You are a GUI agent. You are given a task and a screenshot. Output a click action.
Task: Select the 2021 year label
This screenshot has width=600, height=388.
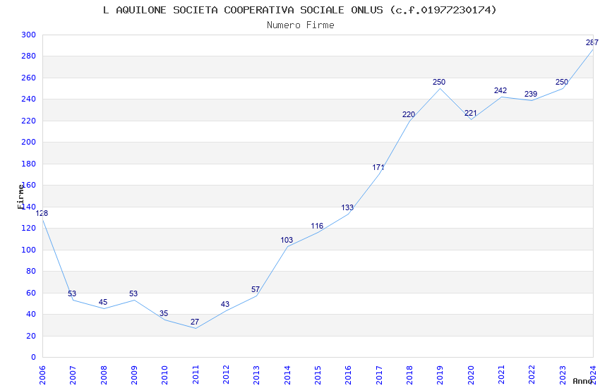[501, 375]
